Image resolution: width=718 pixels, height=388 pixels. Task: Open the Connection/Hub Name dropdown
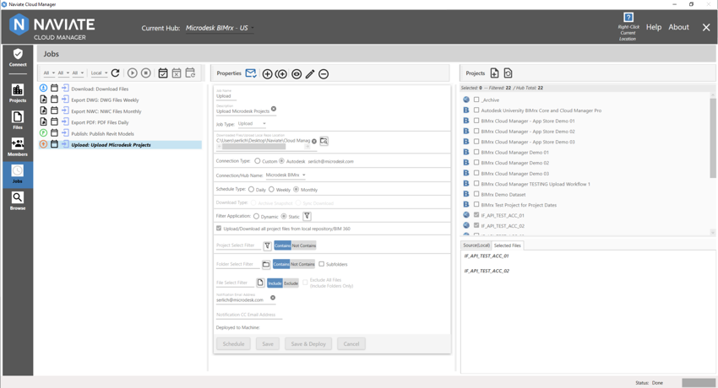(286, 175)
